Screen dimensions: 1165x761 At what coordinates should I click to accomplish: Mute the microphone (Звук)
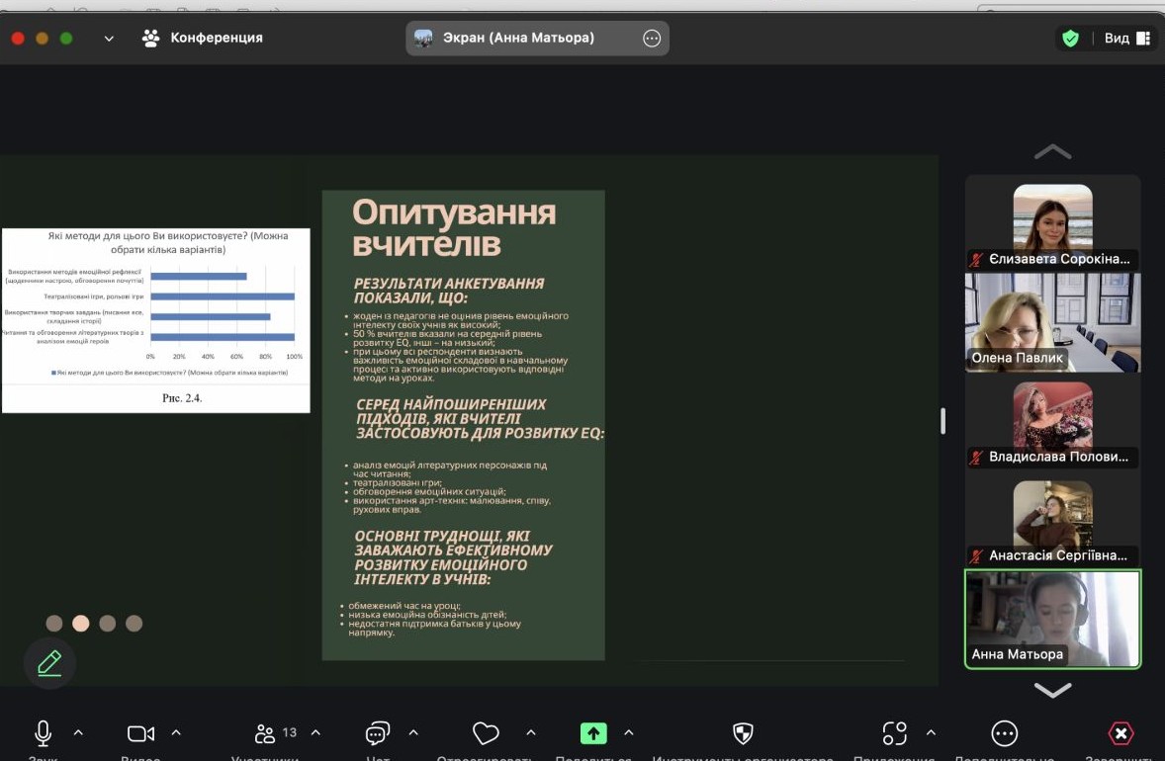(42, 732)
